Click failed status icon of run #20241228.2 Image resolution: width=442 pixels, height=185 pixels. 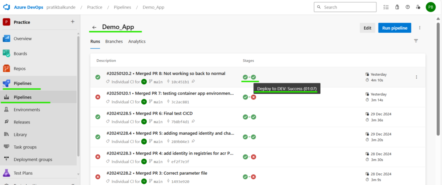click(x=98, y=177)
